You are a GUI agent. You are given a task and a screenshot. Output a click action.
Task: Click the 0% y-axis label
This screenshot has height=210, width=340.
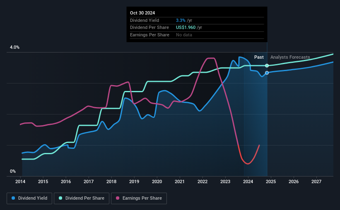[13, 171]
